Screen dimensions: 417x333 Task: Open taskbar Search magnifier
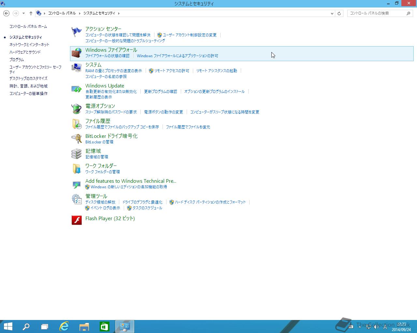26,326
